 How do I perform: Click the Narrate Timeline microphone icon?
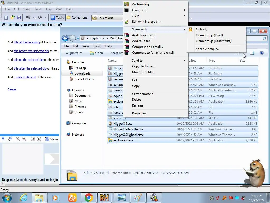pyautogui.click(x=10, y=139)
